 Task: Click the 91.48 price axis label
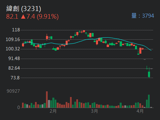click(x=14, y=58)
